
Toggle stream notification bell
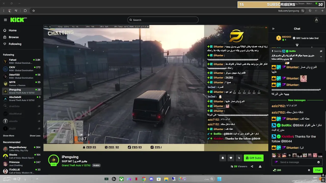tap(223, 158)
